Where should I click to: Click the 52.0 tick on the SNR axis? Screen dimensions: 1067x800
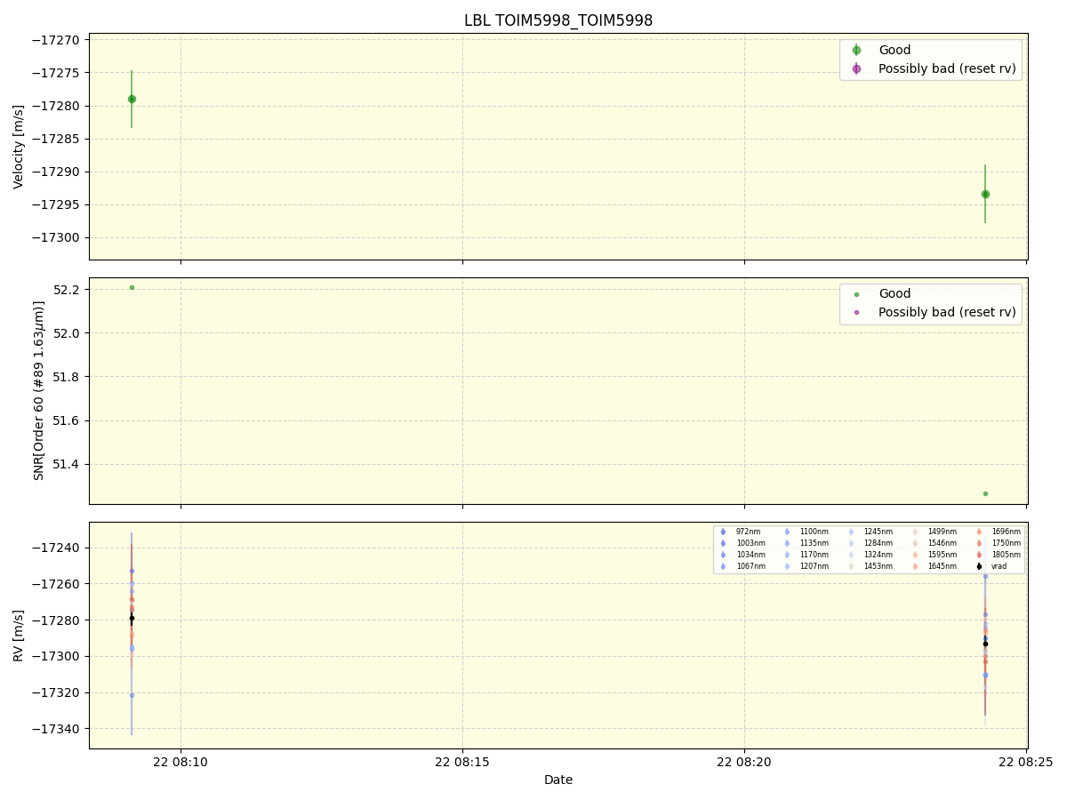[x=68, y=333]
